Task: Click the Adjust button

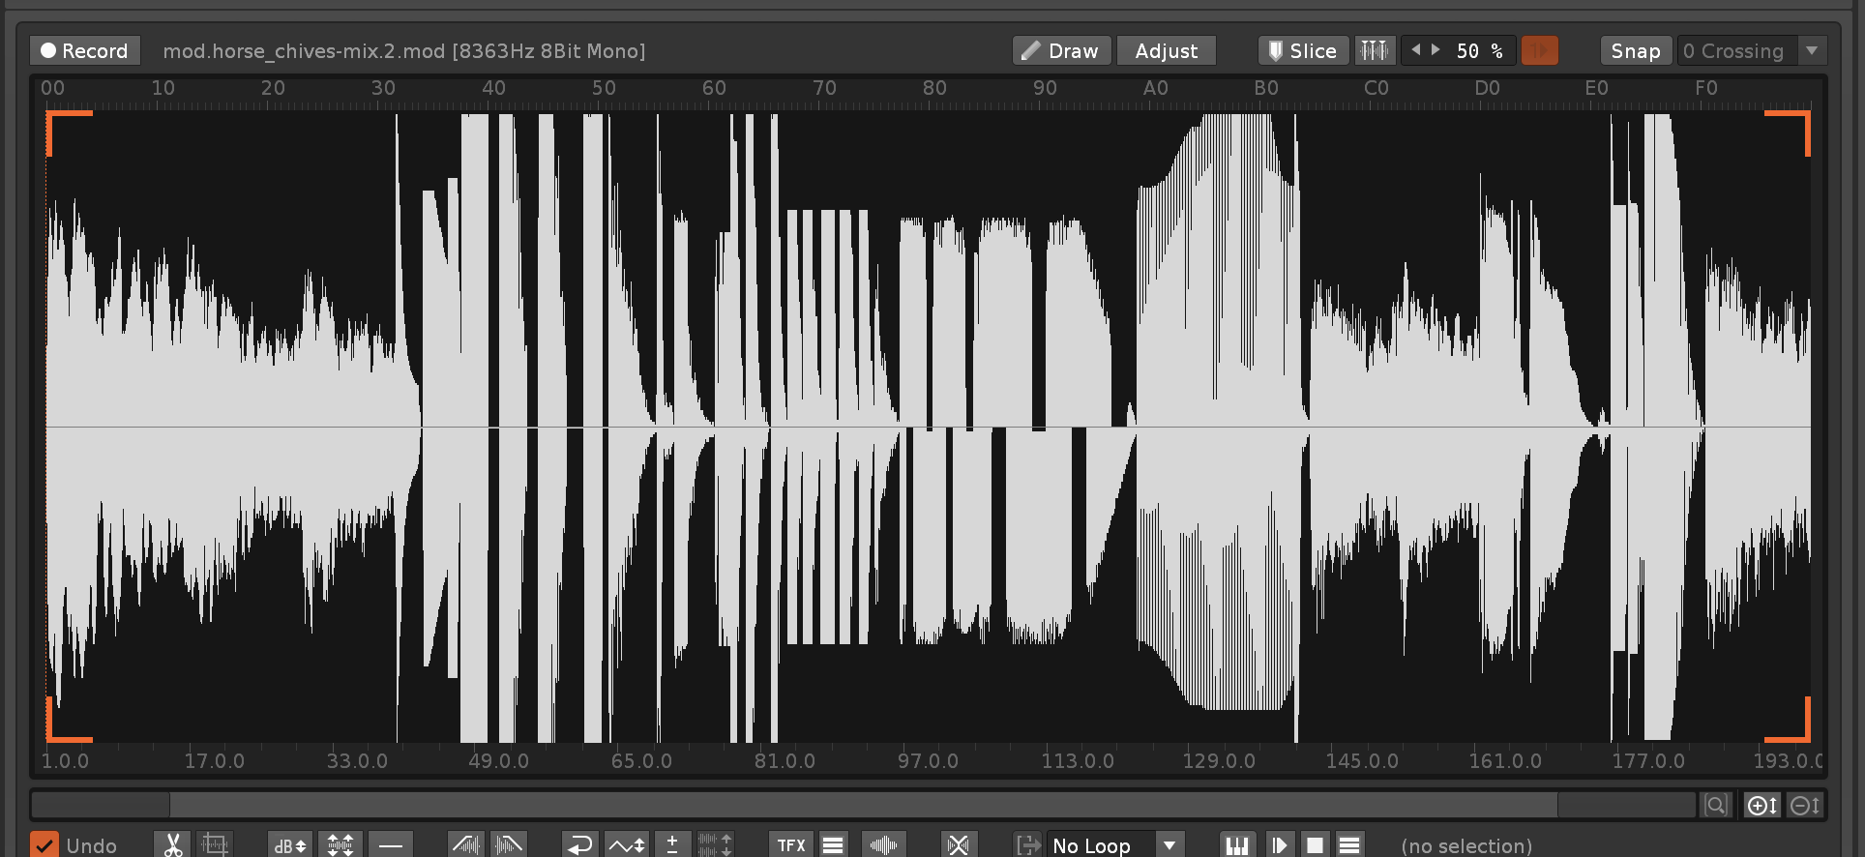Action: (1166, 50)
